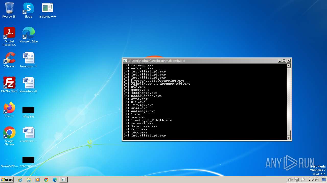
Task: Switch to malbomb.exe taskbar button
Action: [64, 180]
